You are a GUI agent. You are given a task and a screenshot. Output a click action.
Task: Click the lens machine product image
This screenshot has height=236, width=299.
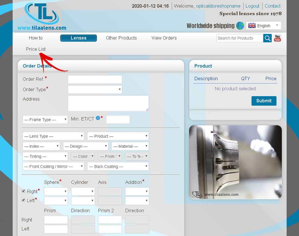(235, 162)
